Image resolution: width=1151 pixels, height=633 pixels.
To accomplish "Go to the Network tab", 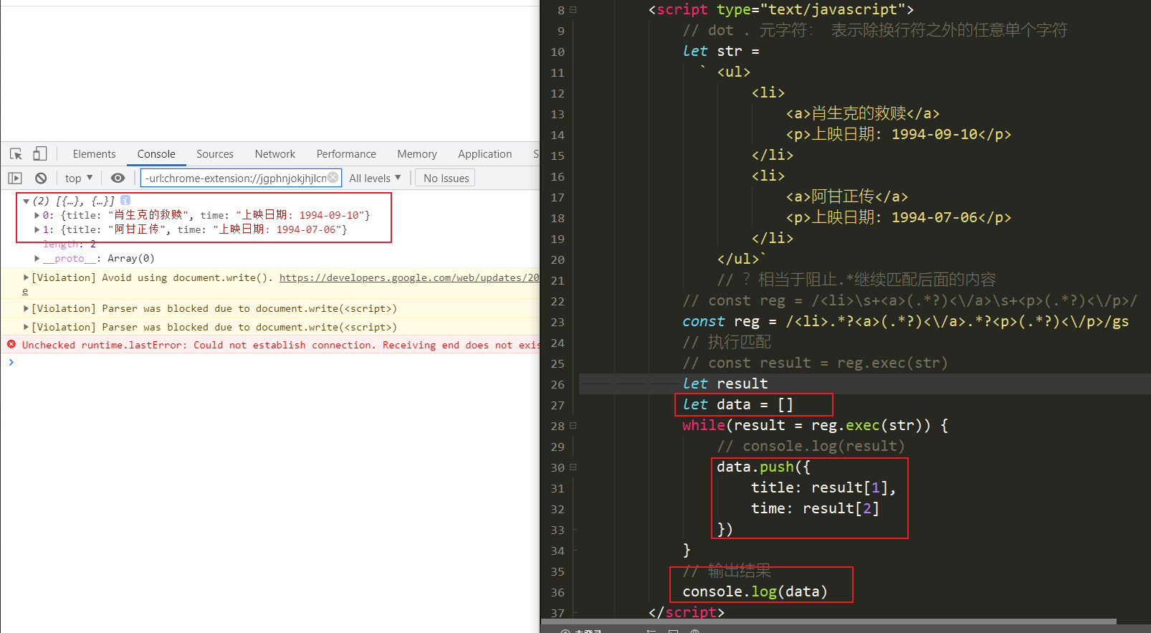I will [x=275, y=154].
